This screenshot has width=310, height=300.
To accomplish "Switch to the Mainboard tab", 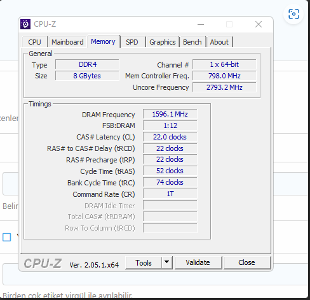I will [x=67, y=42].
